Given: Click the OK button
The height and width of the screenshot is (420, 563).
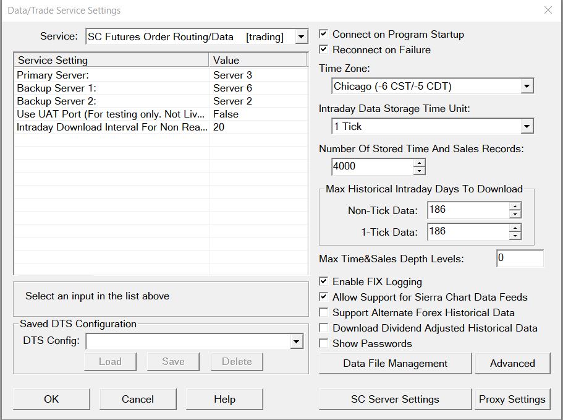Looking at the screenshot, I should click(x=51, y=399).
